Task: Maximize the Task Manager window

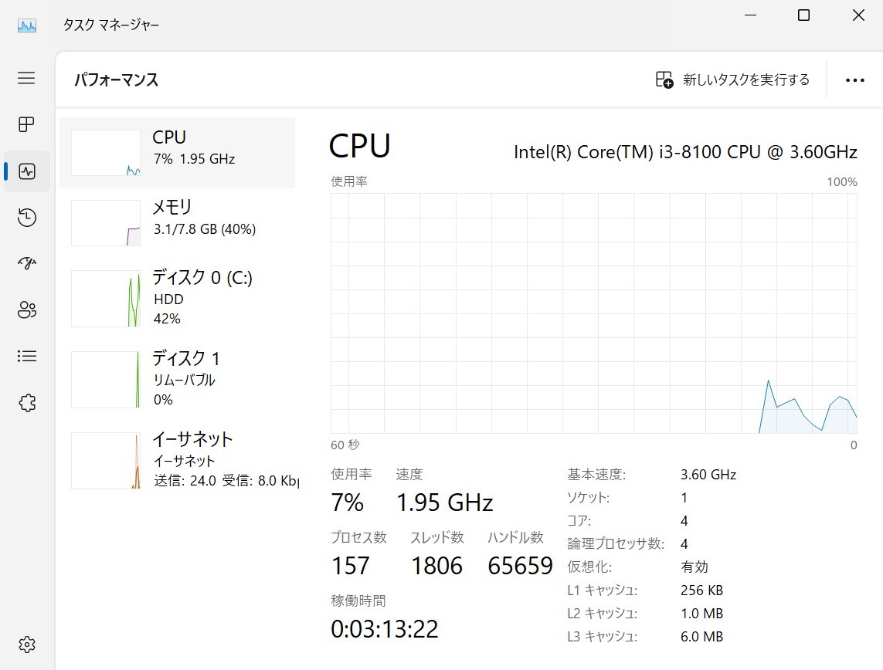Action: coord(803,15)
